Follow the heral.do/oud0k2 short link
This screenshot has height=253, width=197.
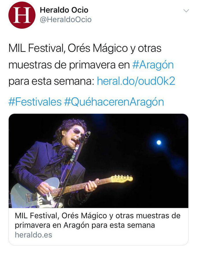pos(136,81)
